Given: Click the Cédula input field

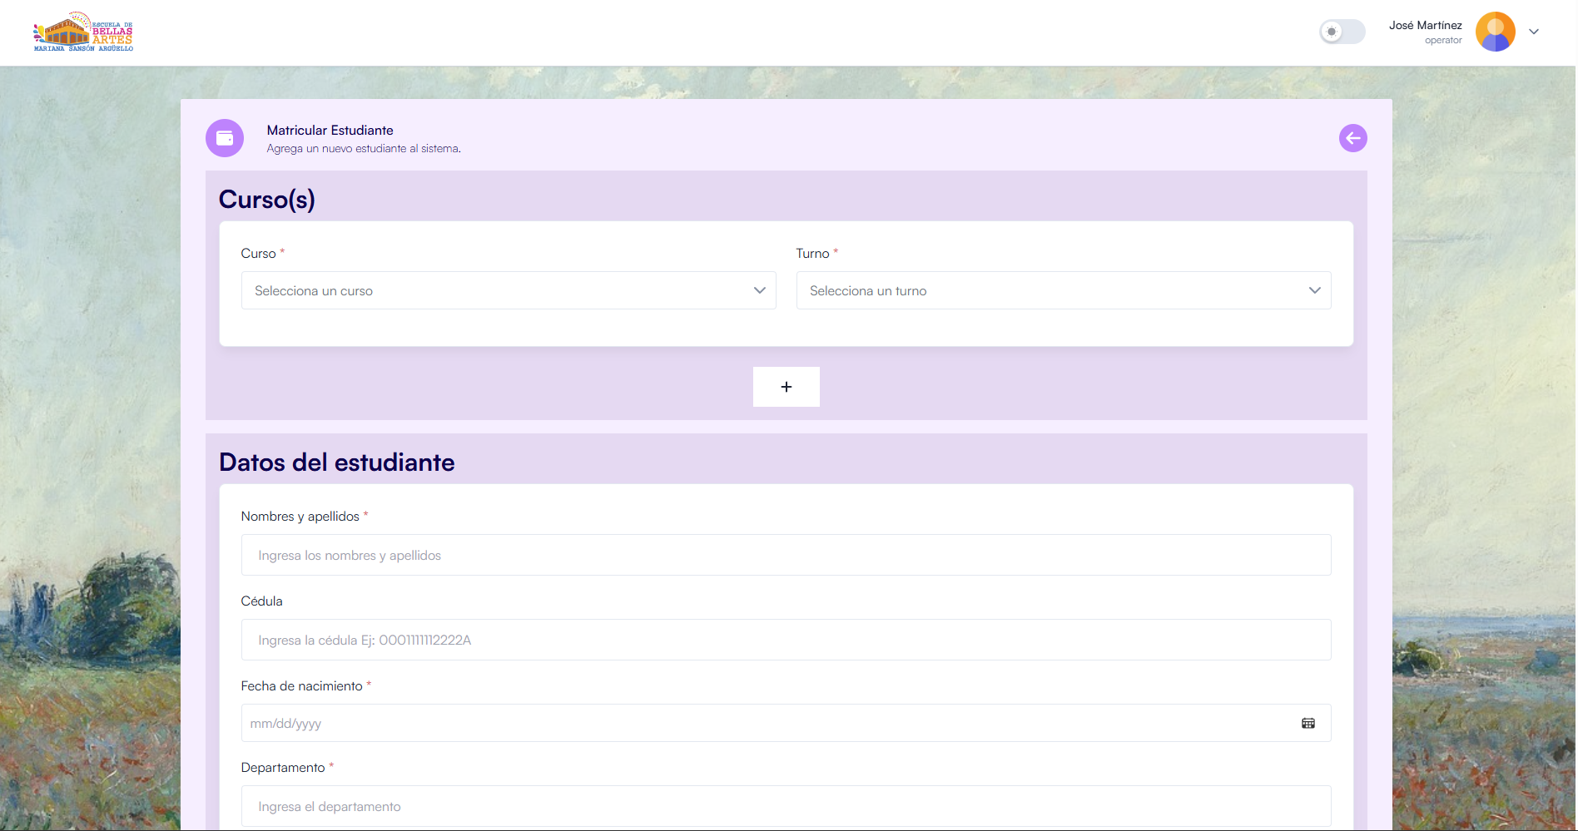Looking at the screenshot, I should coord(786,640).
